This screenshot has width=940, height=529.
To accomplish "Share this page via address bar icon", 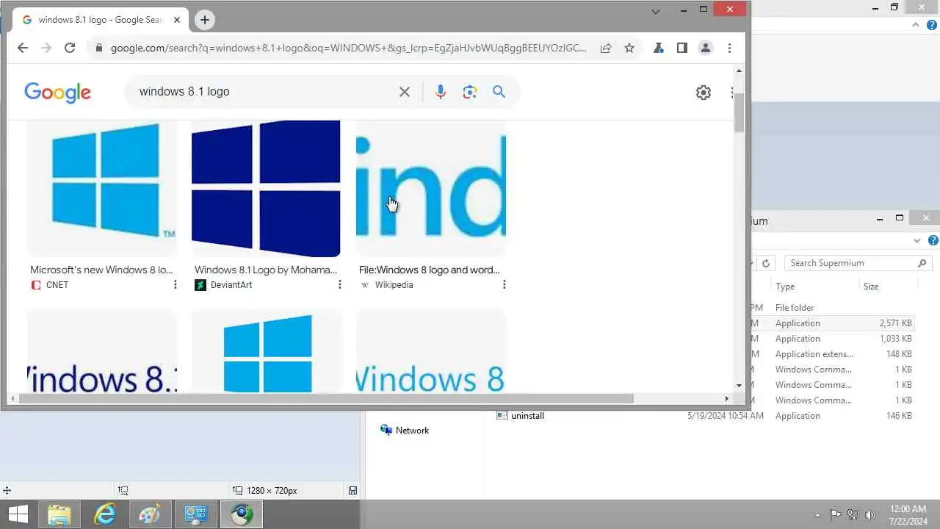I will (606, 48).
